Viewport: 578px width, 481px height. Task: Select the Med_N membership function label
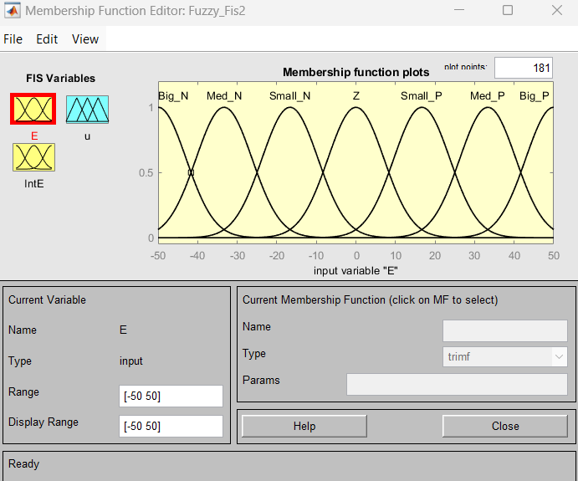tap(224, 96)
